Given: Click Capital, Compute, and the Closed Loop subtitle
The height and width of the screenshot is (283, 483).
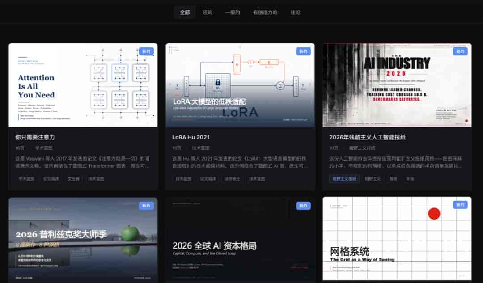Looking at the screenshot, I should (204, 253).
